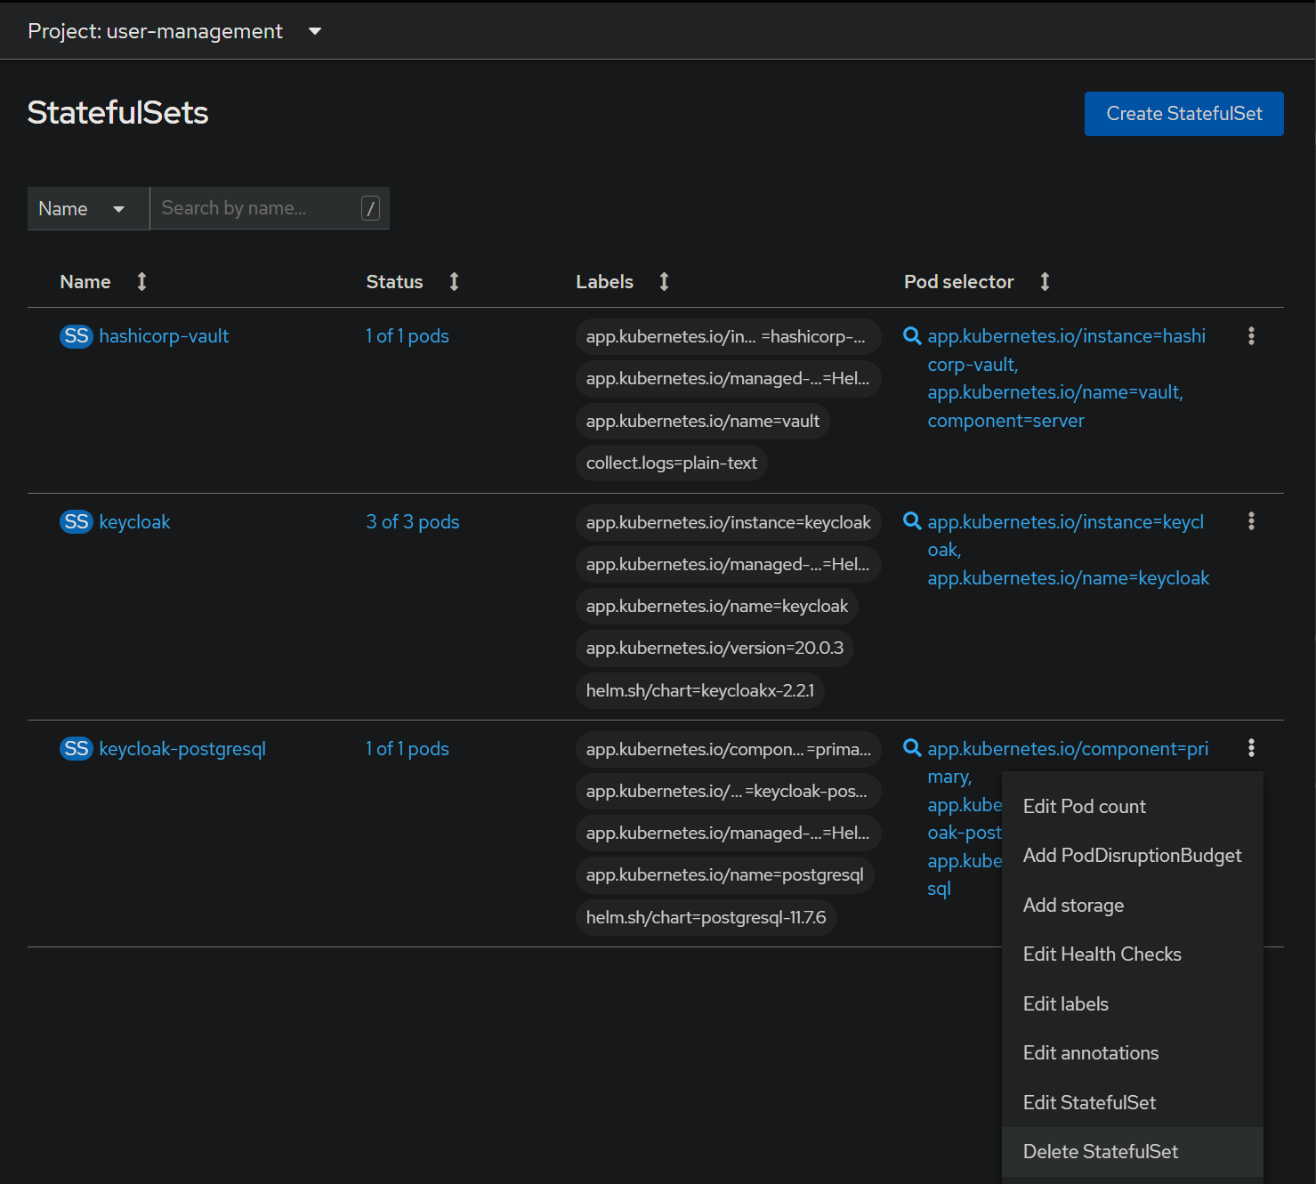
Task: Click hashicorp-vault's managed-by Helm label chip
Action: pyautogui.click(x=729, y=379)
